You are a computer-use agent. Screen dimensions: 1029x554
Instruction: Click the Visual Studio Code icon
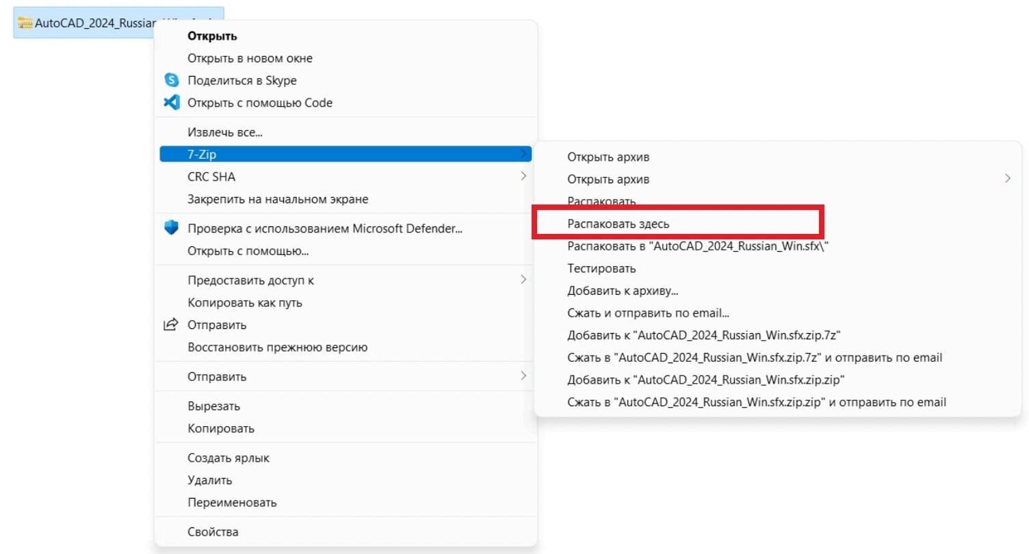click(171, 103)
